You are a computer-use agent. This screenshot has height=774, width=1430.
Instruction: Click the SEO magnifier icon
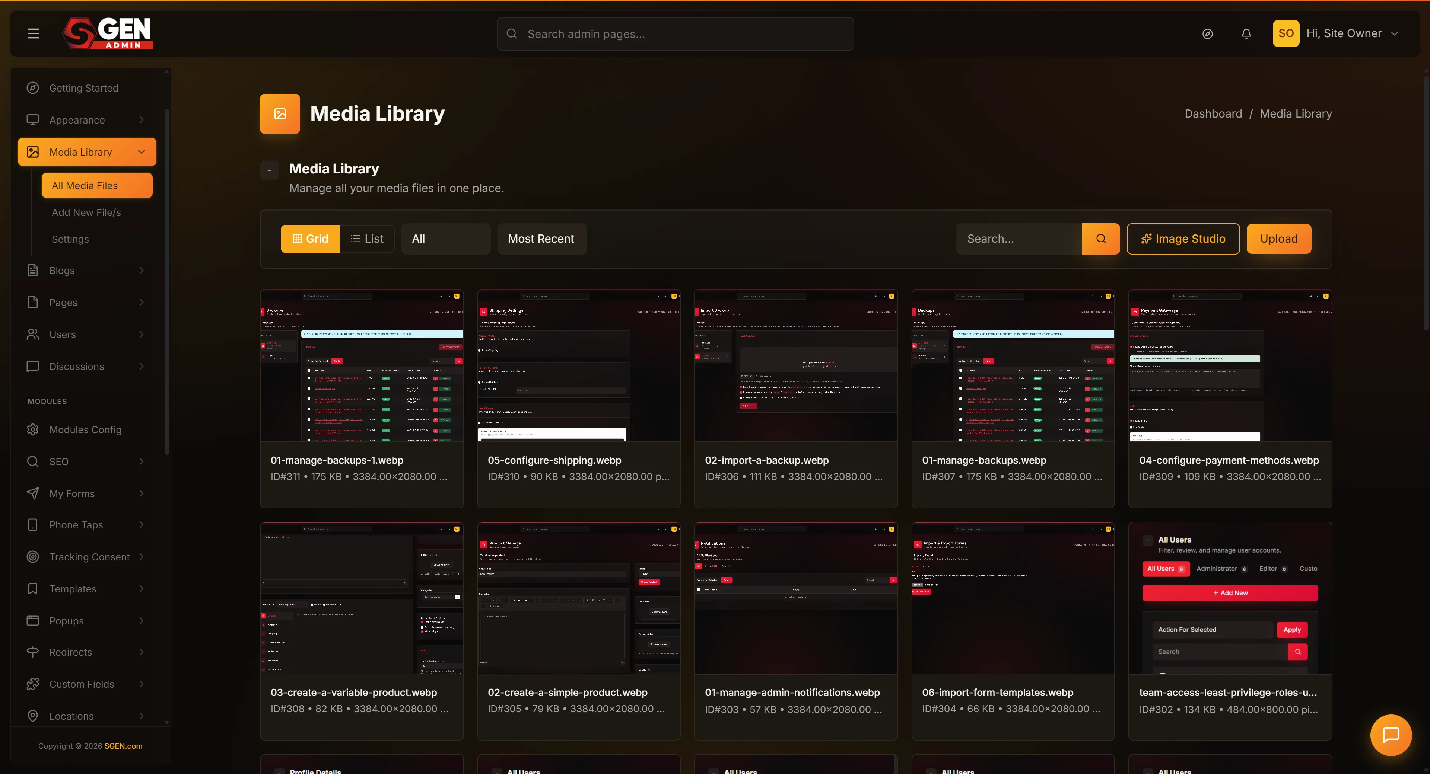pos(33,461)
